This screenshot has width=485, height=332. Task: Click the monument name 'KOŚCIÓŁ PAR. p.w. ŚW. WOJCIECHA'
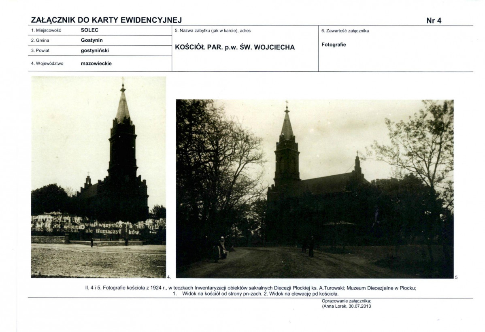pos(235,47)
